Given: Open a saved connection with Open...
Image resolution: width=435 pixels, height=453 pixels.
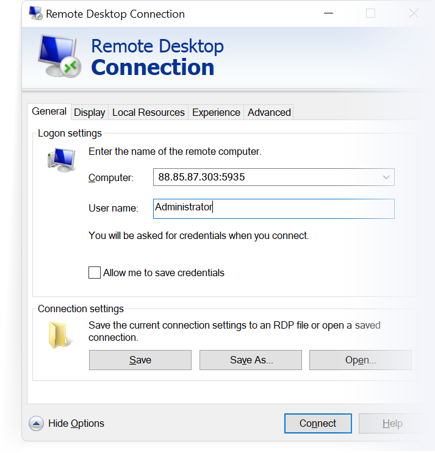Looking at the screenshot, I should click(x=361, y=360).
